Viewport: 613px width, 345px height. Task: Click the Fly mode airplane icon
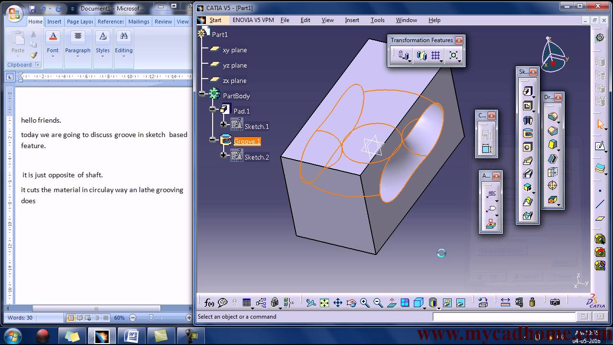(x=311, y=302)
